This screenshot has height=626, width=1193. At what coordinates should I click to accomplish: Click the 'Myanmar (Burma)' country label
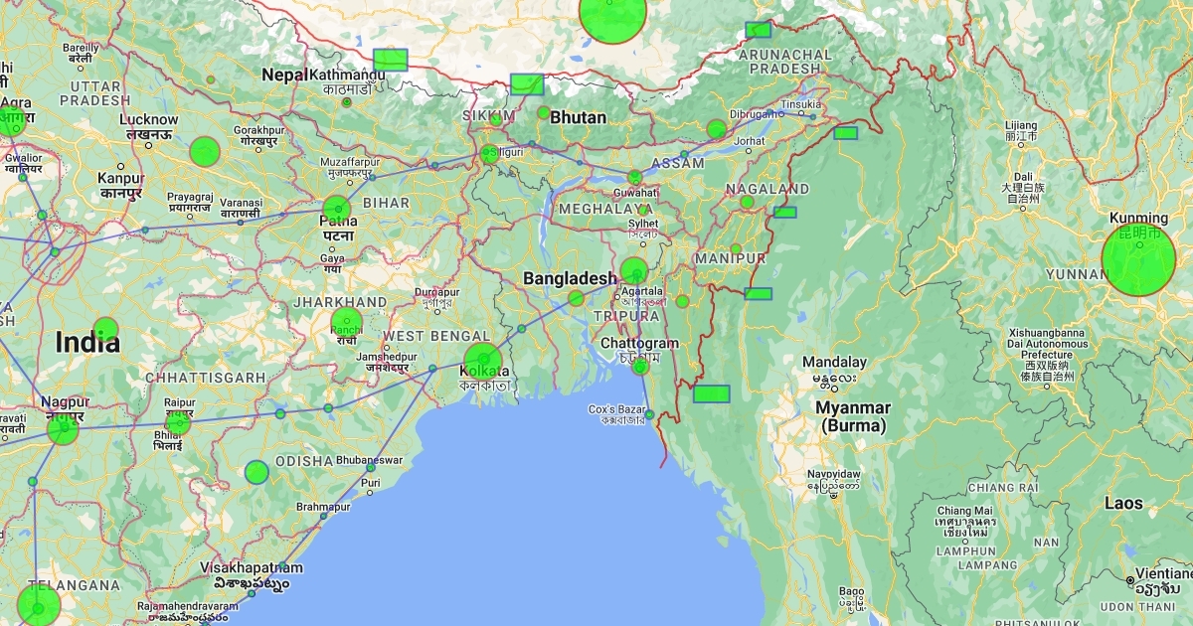853,417
